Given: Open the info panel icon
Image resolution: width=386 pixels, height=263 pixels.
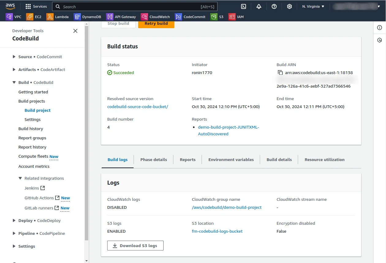Looking at the screenshot, I should 380,28.
